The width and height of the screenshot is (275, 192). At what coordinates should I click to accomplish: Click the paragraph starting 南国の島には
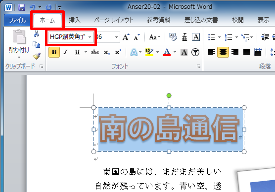pos(159,179)
